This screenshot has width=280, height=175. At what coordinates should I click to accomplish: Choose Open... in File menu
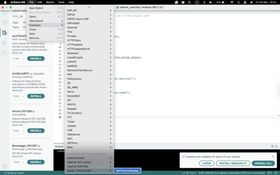(x=45, y=17)
